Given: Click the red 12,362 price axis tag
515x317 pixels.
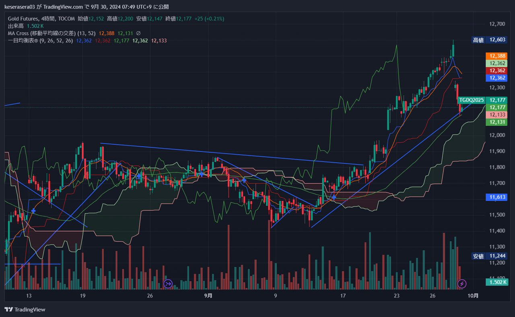Looking at the screenshot, I should (x=496, y=71).
